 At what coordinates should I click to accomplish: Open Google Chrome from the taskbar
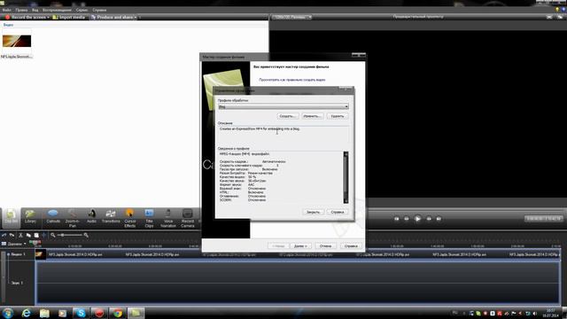pos(117,313)
